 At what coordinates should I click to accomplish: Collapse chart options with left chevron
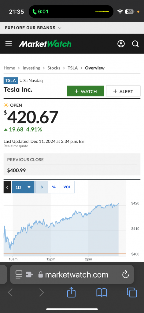7,187
